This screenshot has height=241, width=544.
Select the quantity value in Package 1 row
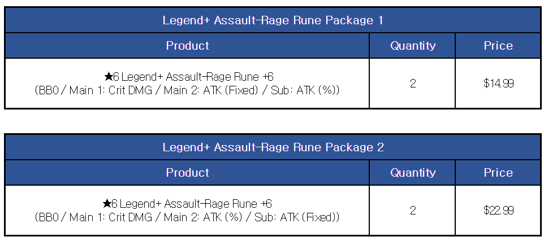point(413,84)
